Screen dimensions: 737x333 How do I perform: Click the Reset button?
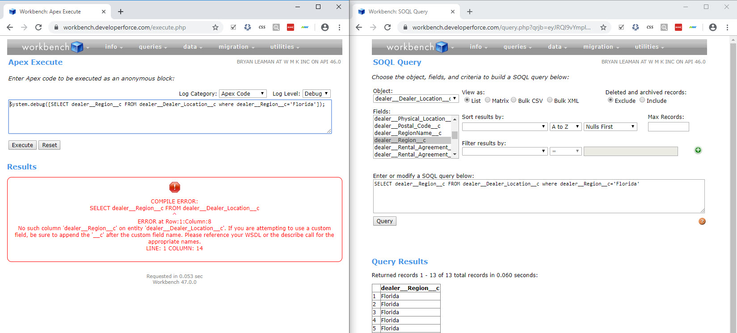coord(49,145)
